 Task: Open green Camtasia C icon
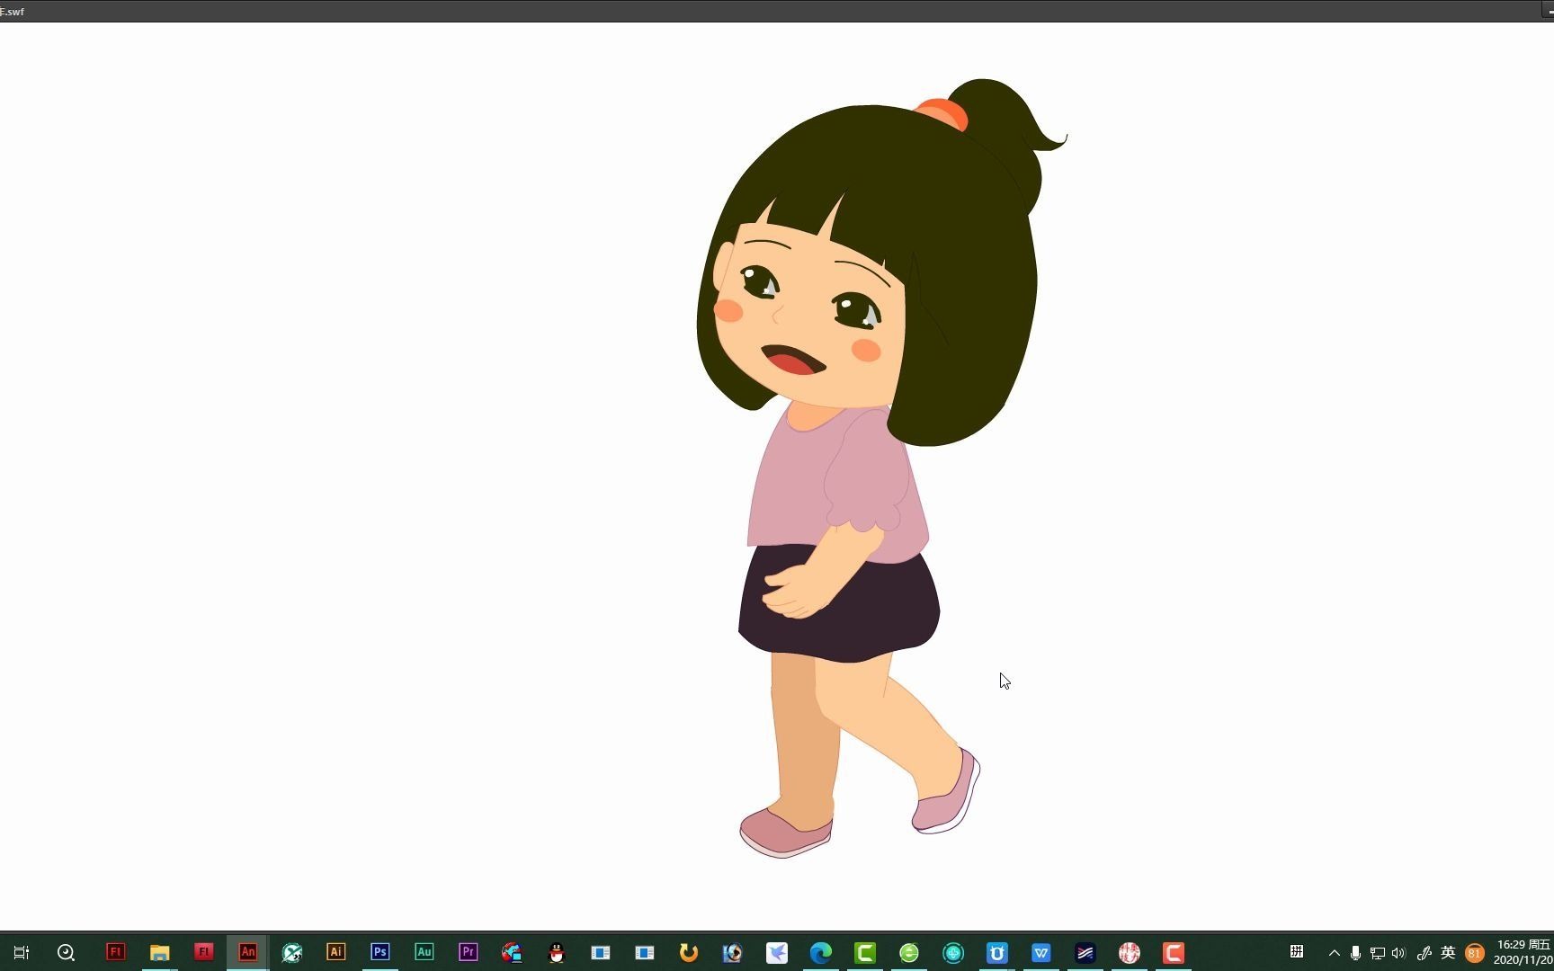tap(864, 952)
